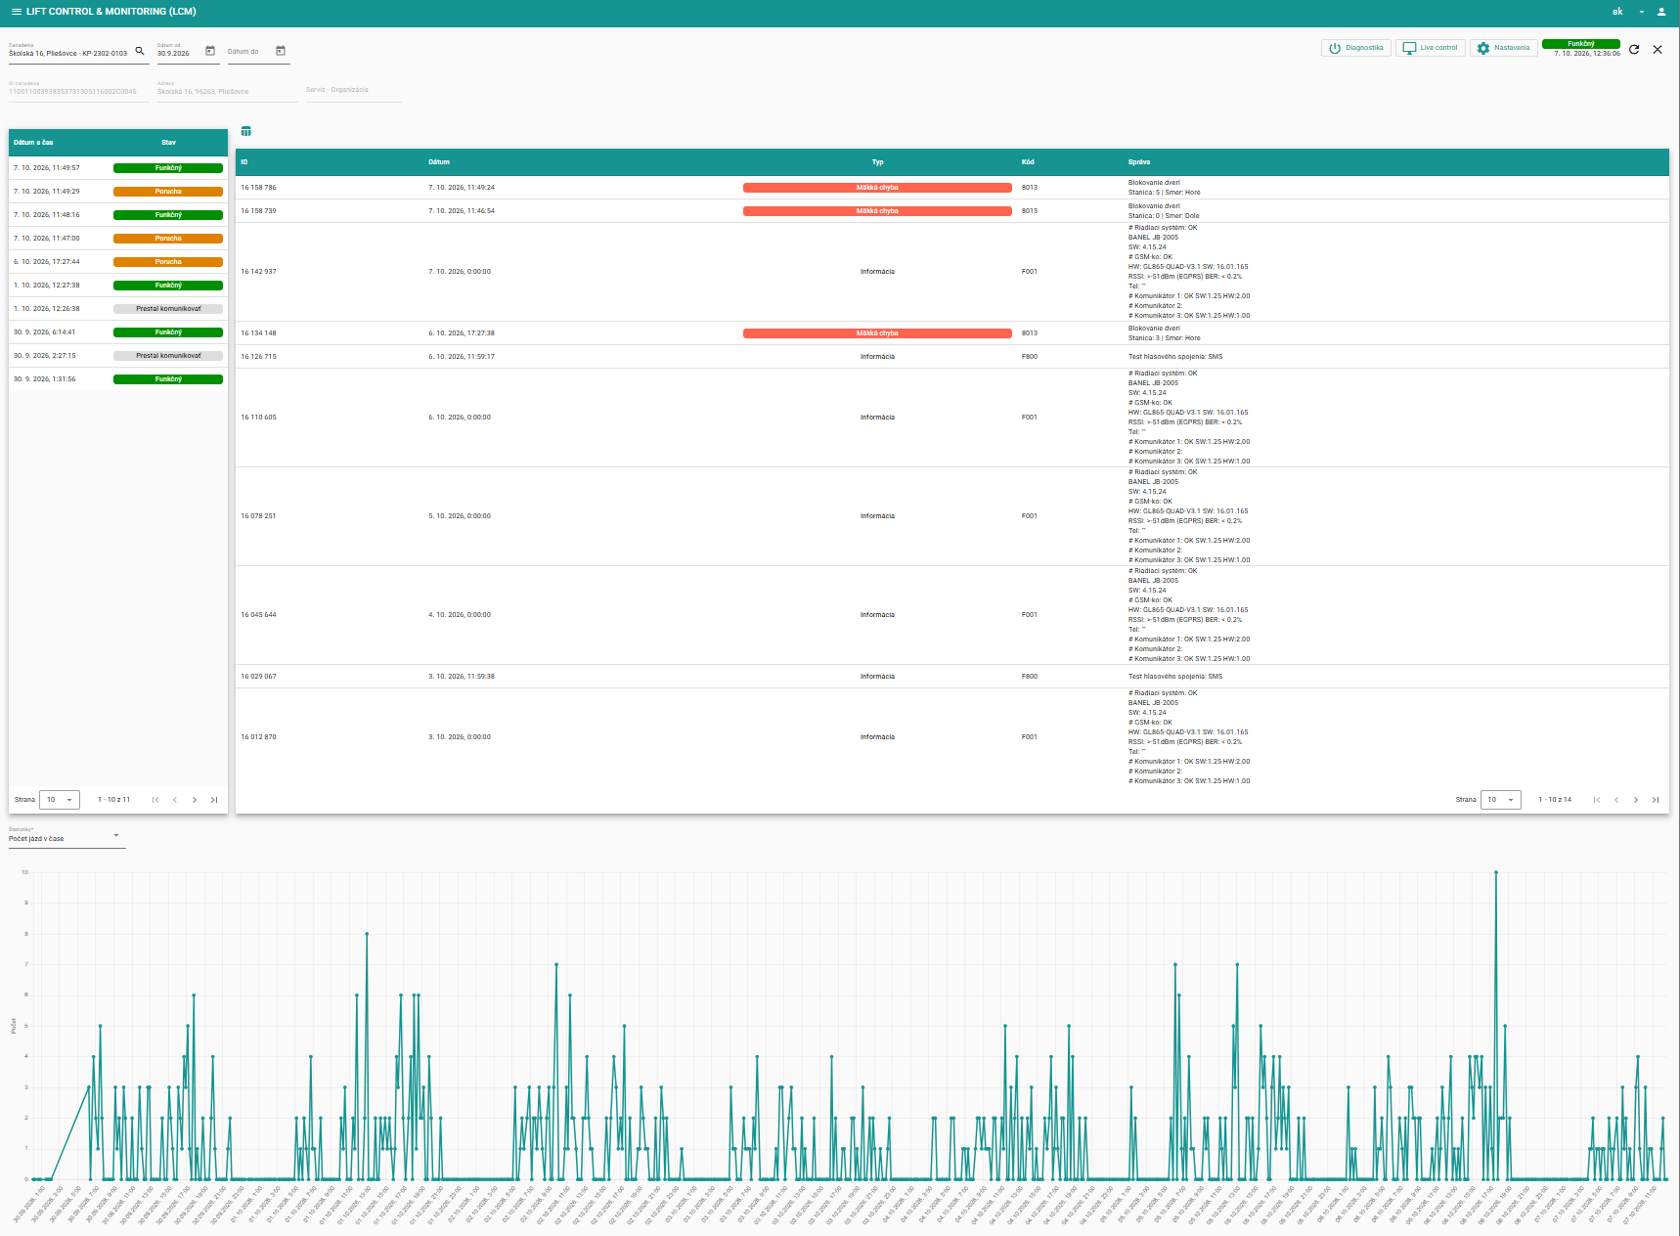Click Mäkká chyba badge for event 16 134 148
The height and width of the screenshot is (1236, 1680).
click(877, 333)
